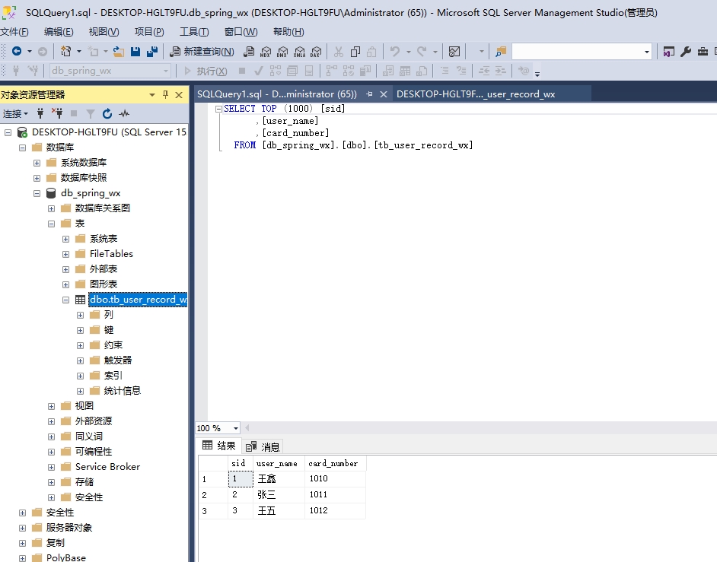
Task: Toggle auto-hide pin of Object Explorer
Action: click(165, 94)
